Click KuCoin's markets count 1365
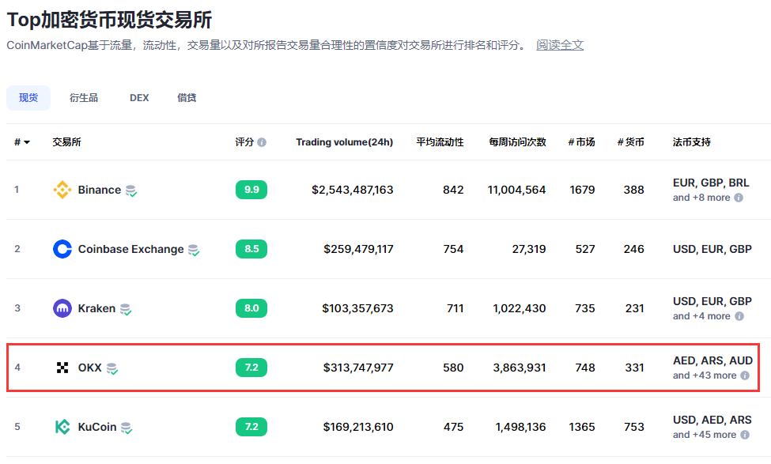 [582, 427]
